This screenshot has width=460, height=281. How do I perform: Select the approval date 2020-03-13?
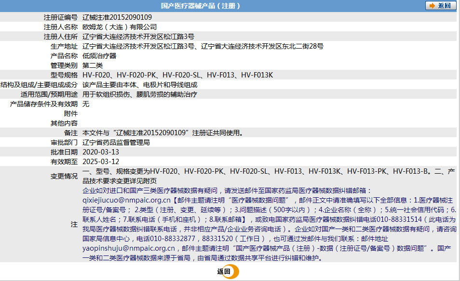pos(101,152)
